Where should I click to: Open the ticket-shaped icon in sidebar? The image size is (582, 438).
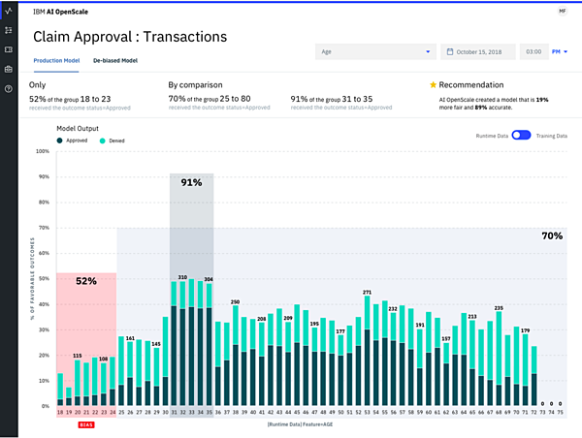point(9,49)
